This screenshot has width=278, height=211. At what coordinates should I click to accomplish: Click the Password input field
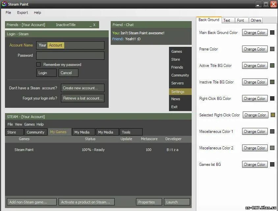(70, 55)
